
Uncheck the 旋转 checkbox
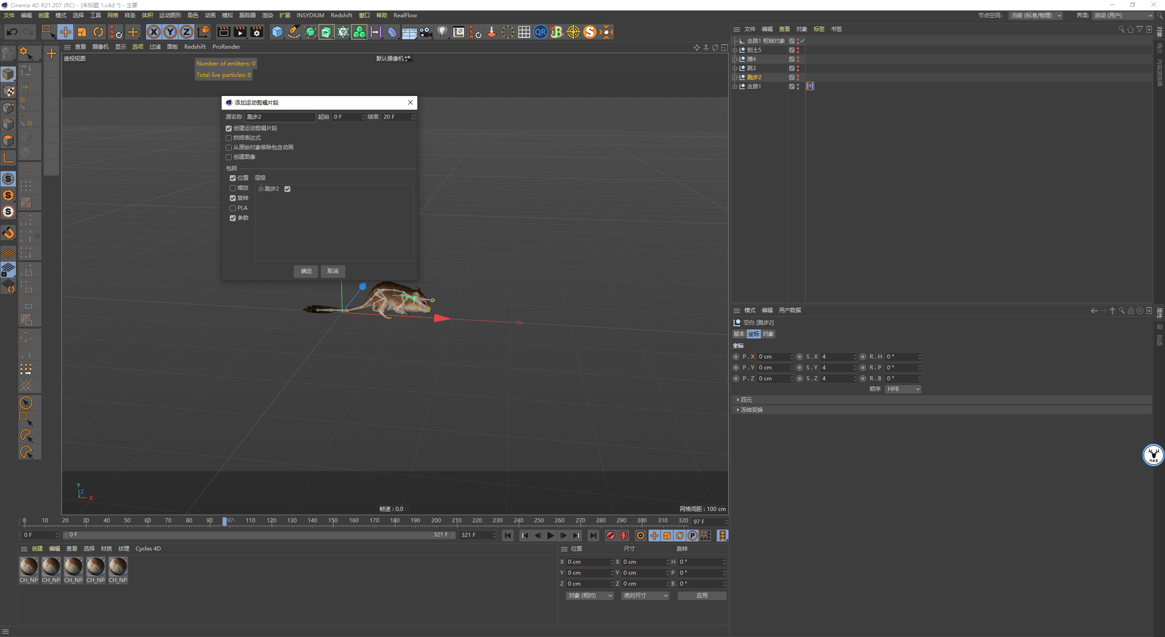pyautogui.click(x=233, y=198)
